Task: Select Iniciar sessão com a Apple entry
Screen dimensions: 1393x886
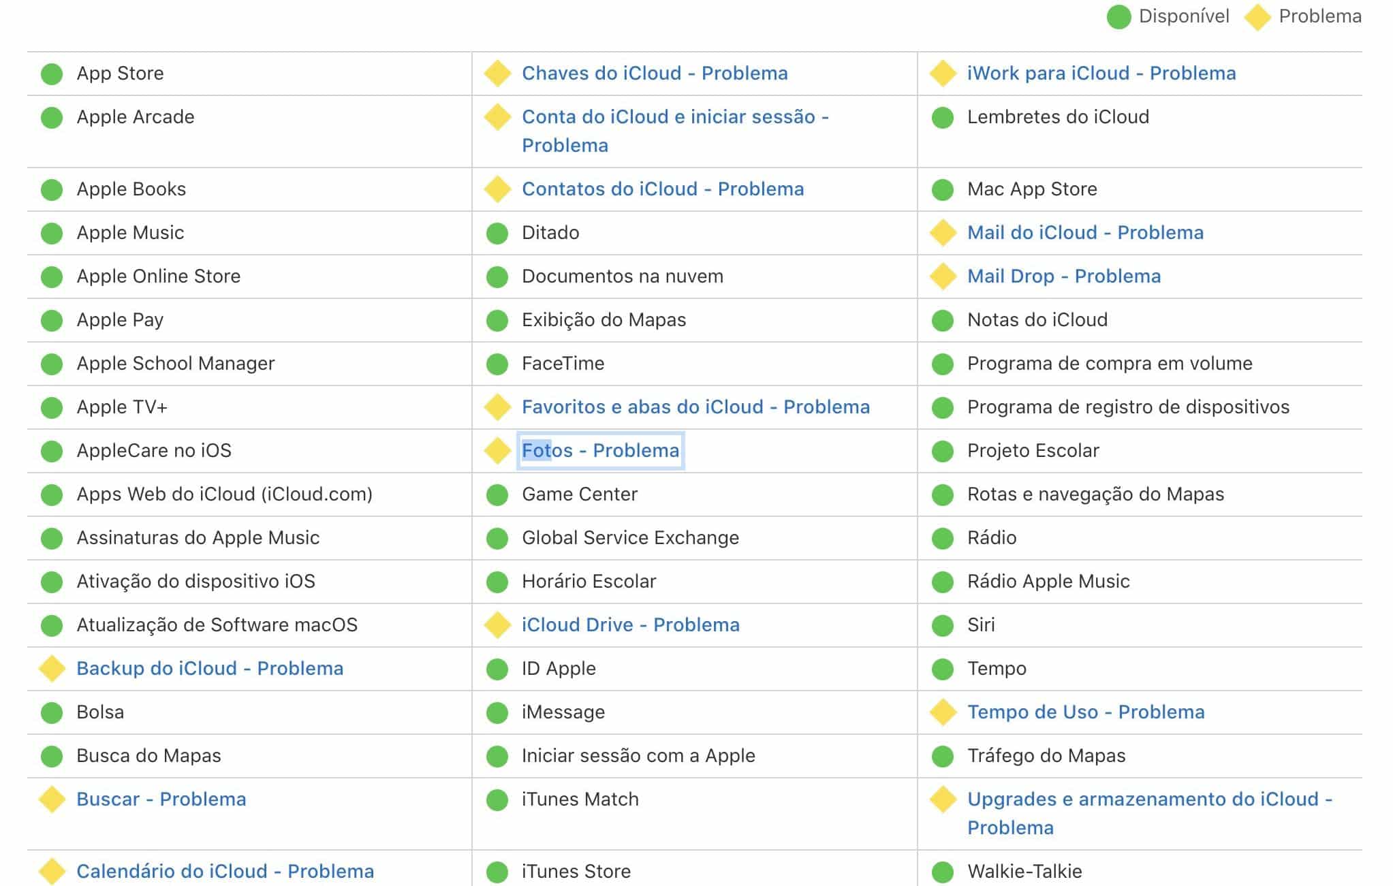Action: click(639, 756)
